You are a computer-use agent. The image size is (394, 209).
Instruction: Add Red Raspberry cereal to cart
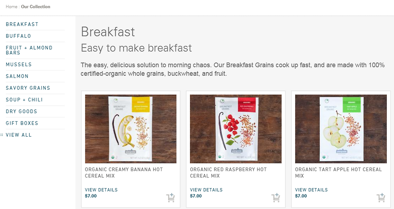coord(275,198)
